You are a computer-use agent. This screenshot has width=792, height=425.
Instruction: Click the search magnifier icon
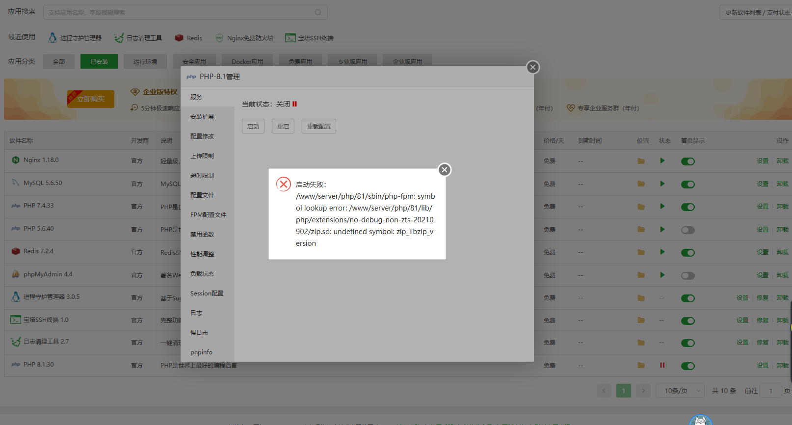pos(318,12)
